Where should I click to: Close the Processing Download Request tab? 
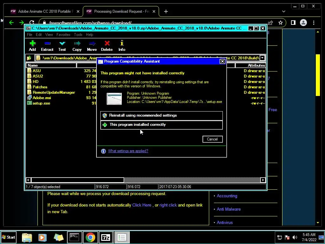tap(154, 11)
